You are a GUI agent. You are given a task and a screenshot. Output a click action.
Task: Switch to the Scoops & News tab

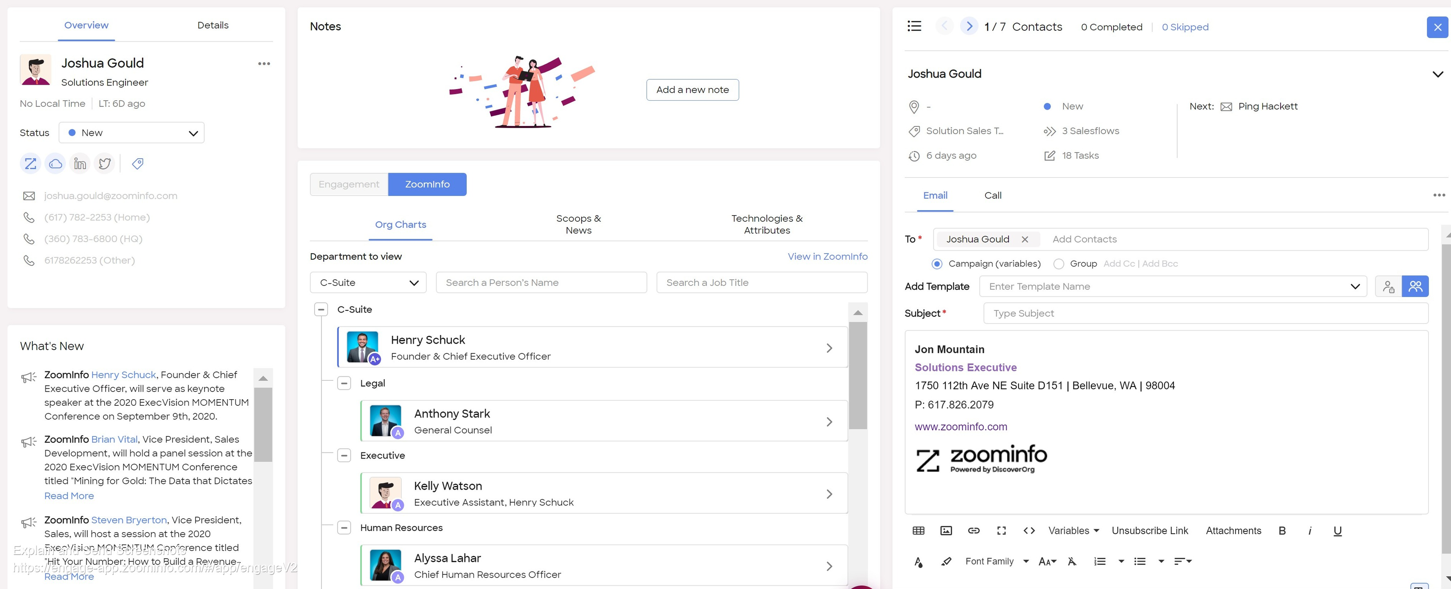(578, 224)
